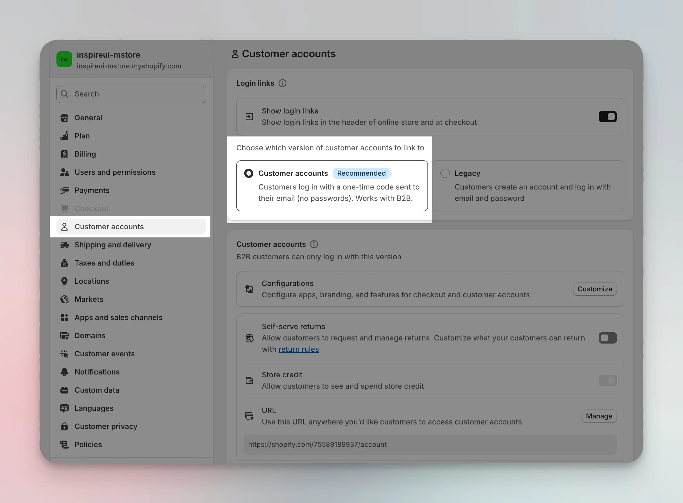683x503 pixels.
Task: Select the Legacy accounts radio option
Action: click(x=445, y=173)
